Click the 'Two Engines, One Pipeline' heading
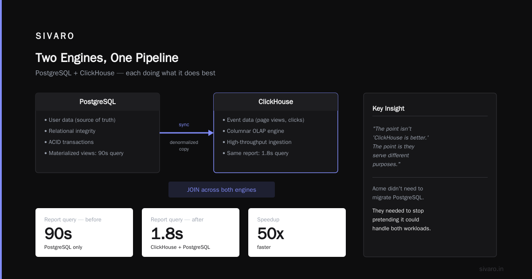 click(107, 58)
